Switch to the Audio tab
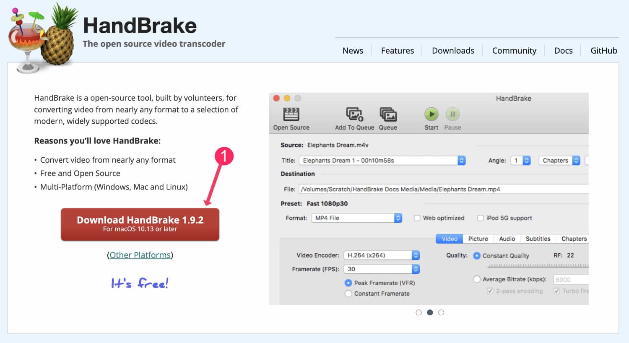Screen dimensions: 629x343 pos(507,239)
